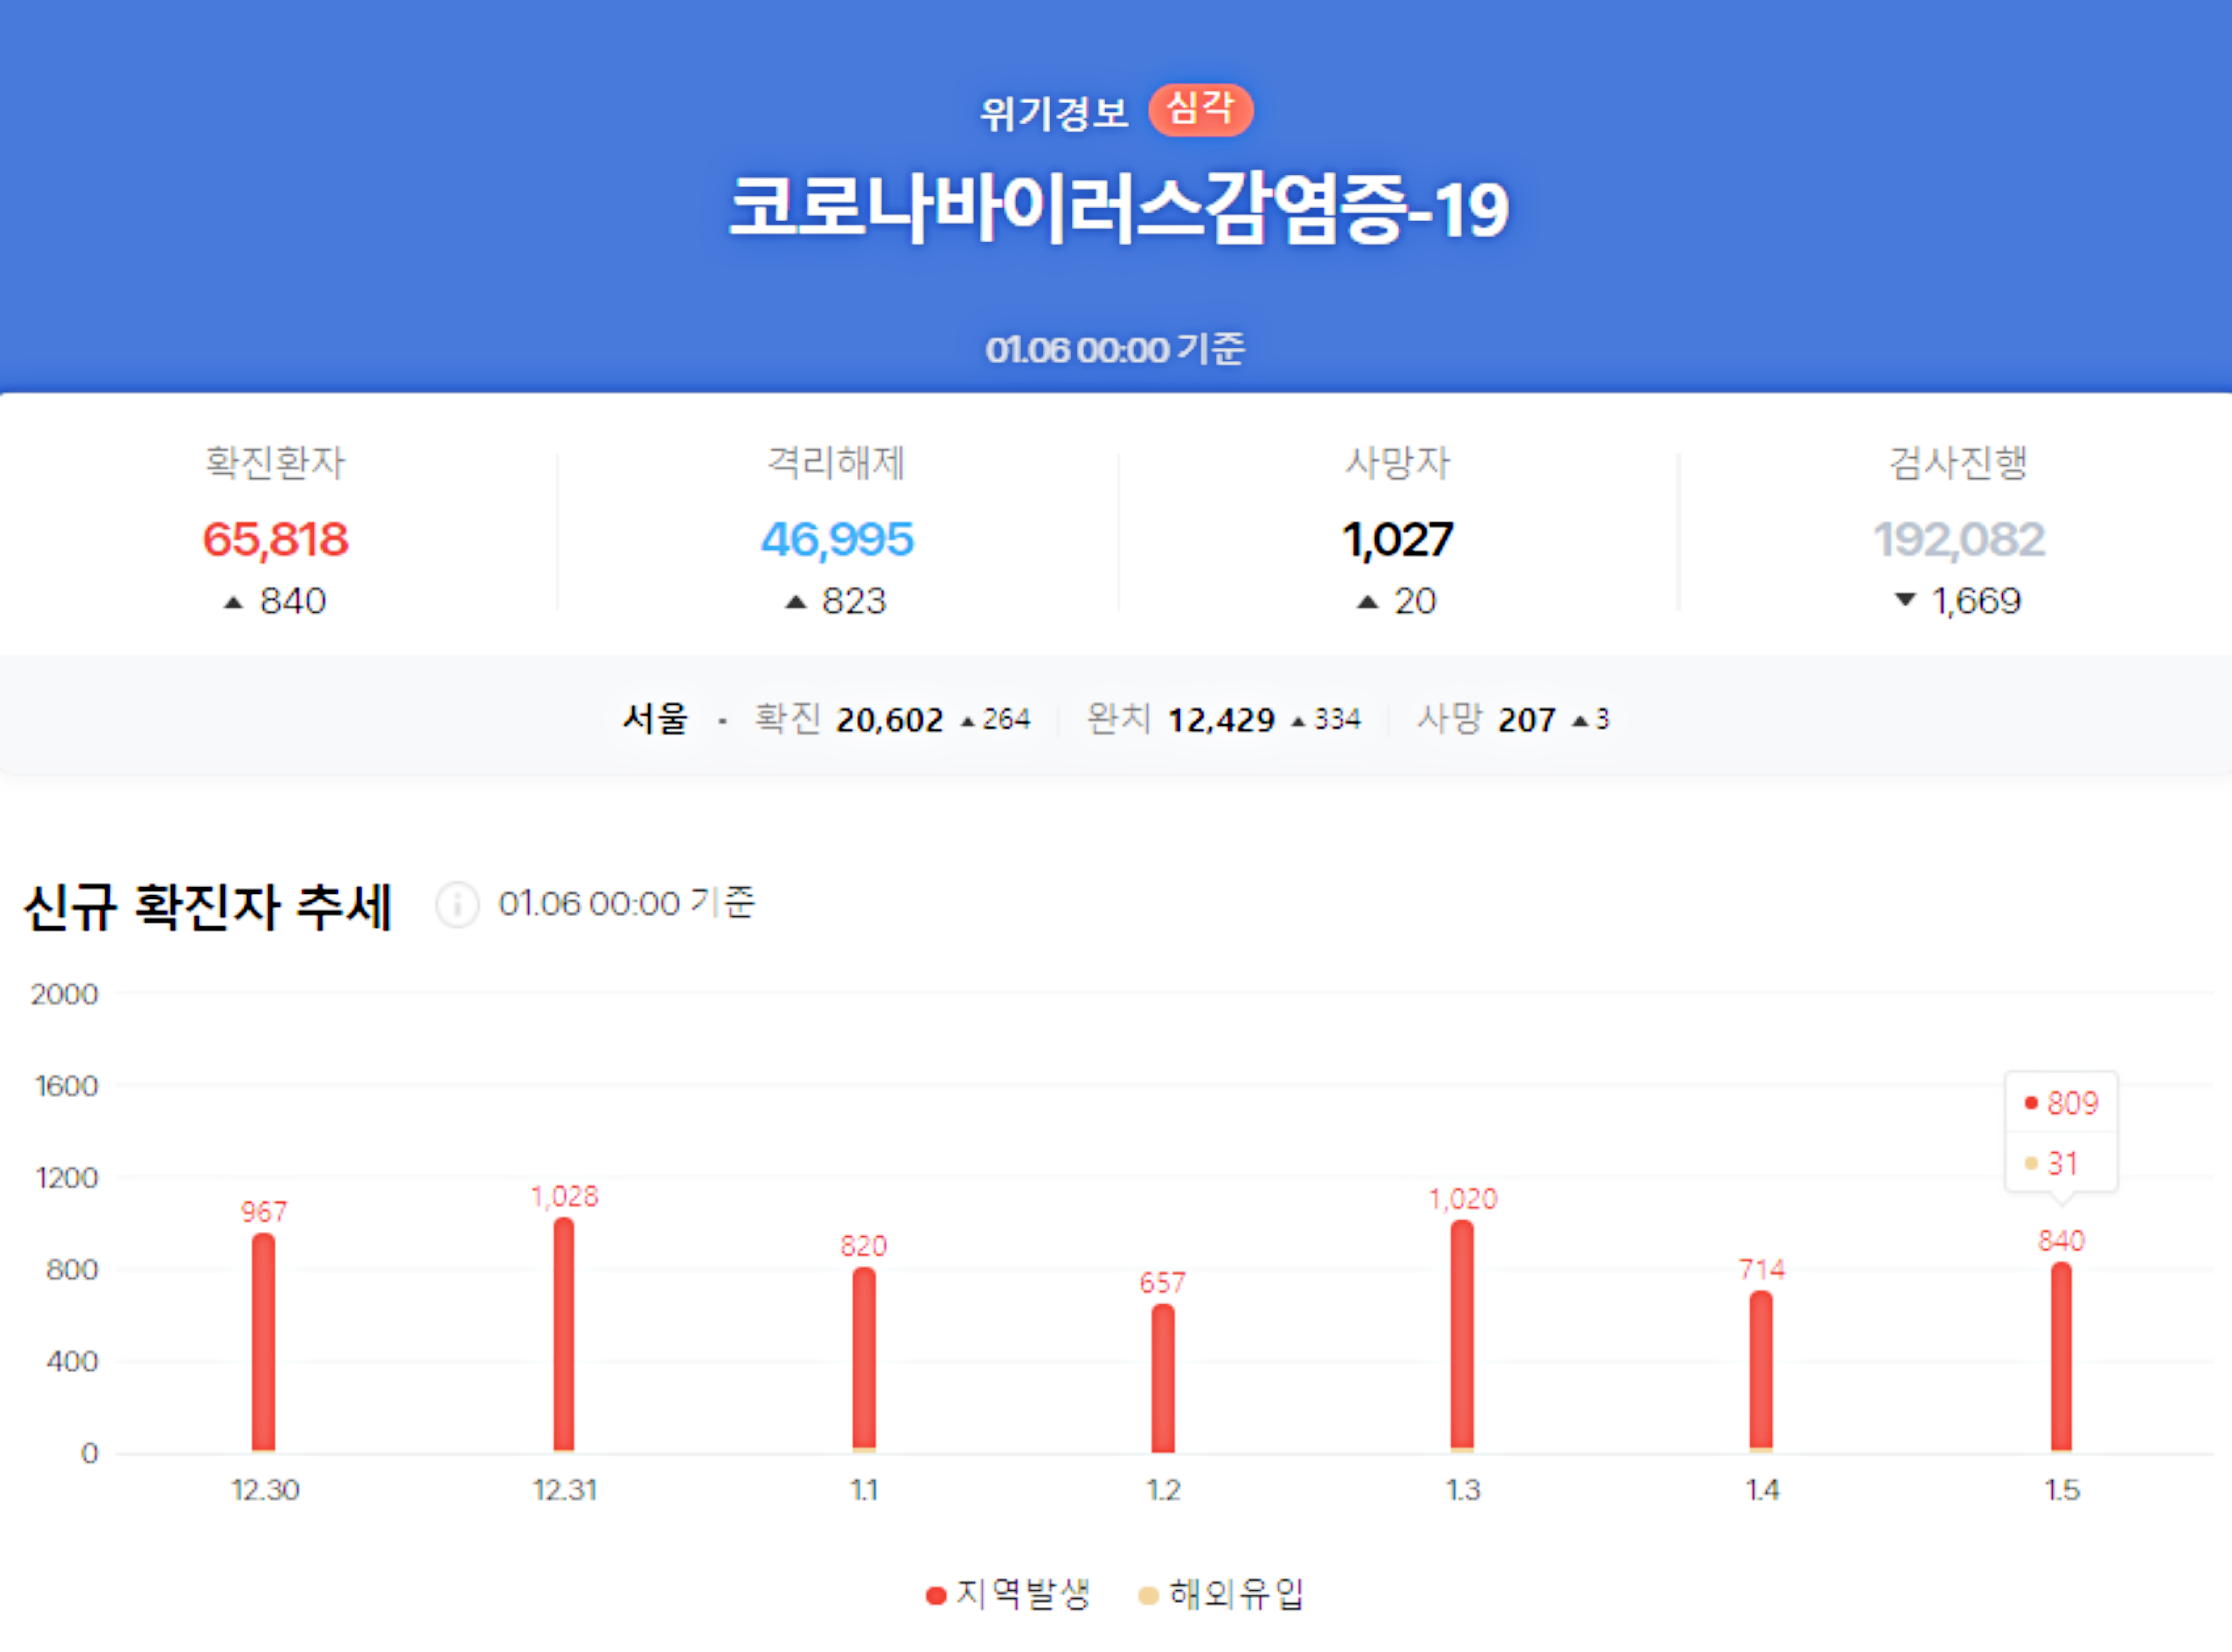
Task: Click the 1.2 bar in the chart
Action: [1163, 1378]
